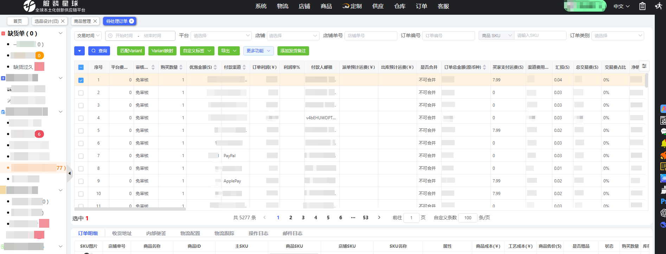
Task: Expand the 导出 dropdown button
Action: [x=229, y=51]
